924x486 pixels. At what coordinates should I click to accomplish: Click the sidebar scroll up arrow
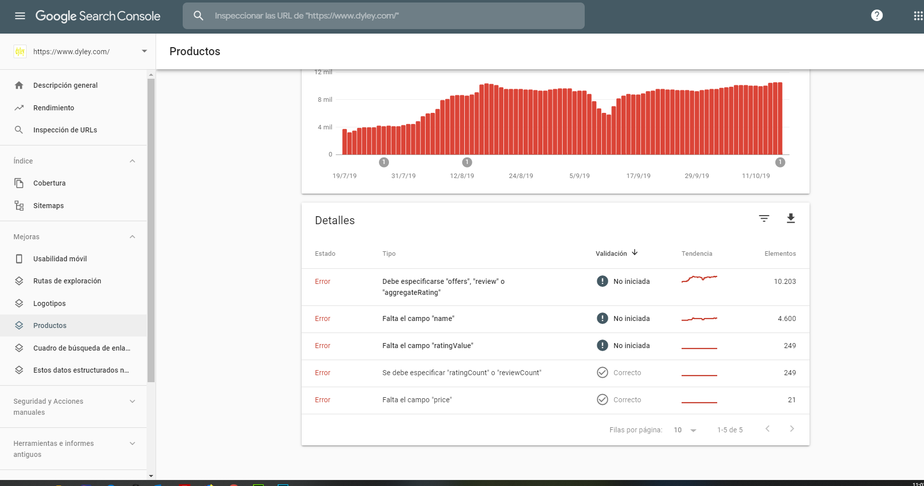click(x=151, y=75)
